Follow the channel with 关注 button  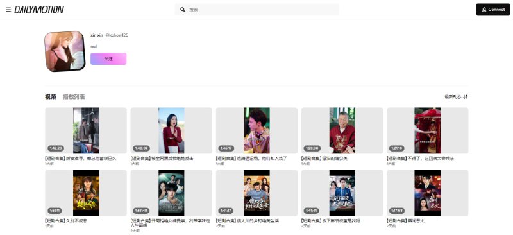coord(108,58)
